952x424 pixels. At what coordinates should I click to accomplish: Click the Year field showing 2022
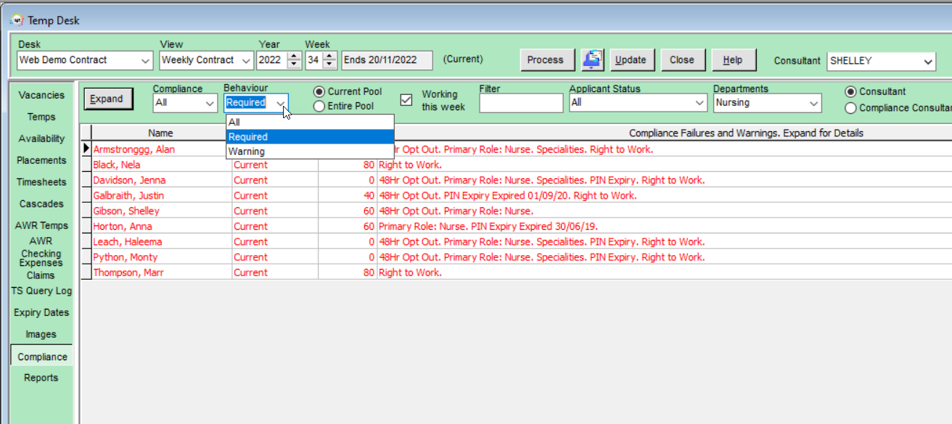[x=272, y=60]
